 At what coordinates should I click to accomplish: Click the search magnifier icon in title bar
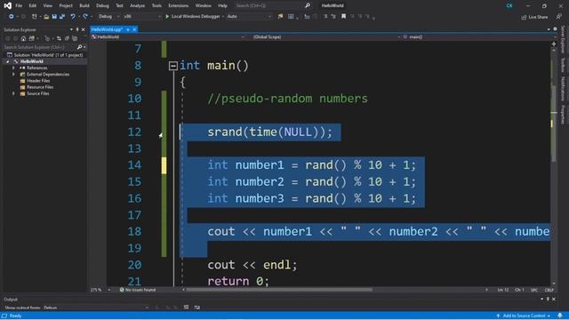(x=308, y=6)
